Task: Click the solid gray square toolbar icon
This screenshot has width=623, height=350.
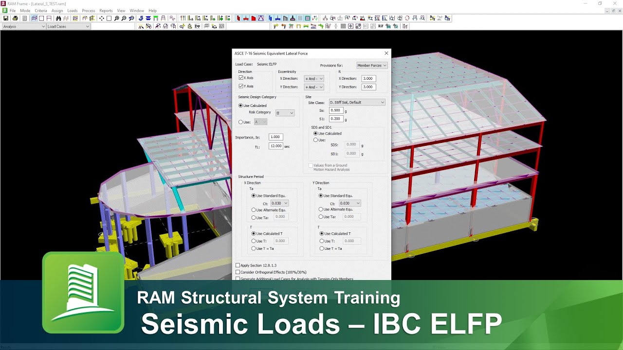Action: 343,26
